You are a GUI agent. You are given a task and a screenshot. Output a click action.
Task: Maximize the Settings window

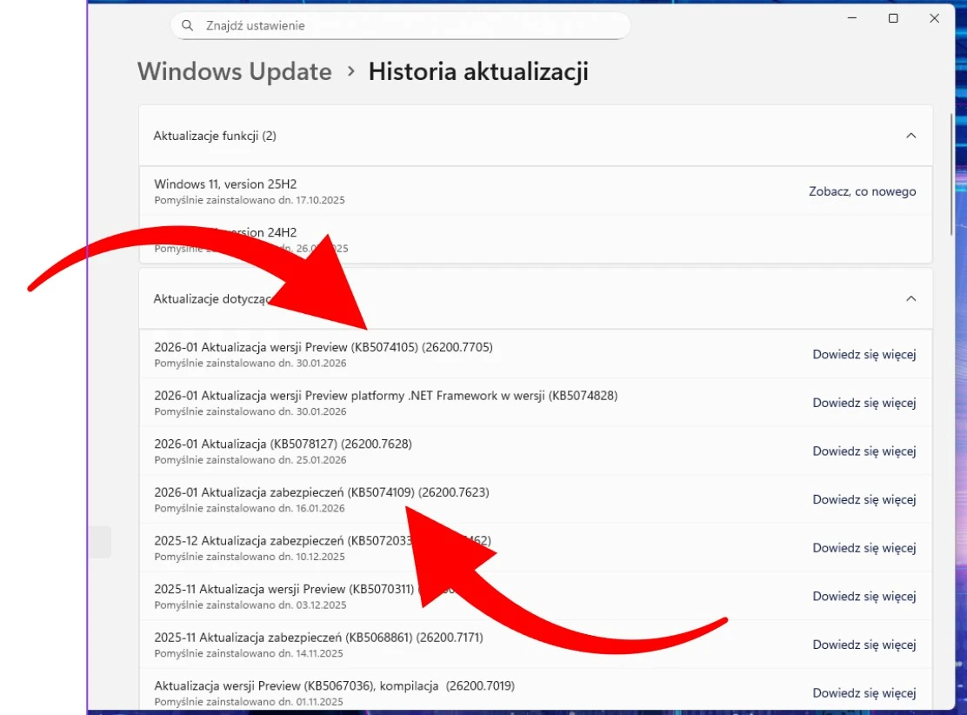pyautogui.click(x=893, y=18)
